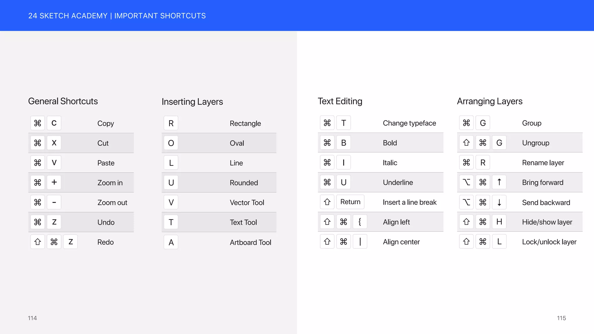Click the X key in Cut row
The height and width of the screenshot is (334, 594).
pyautogui.click(x=54, y=143)
